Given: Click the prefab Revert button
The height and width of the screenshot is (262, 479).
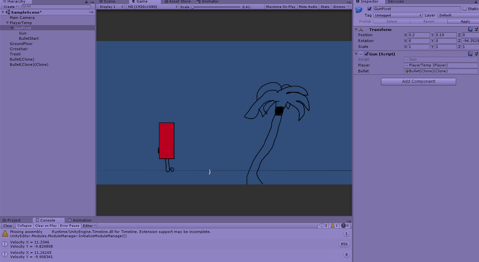Looking at the screenshot, I should (429, 22).
